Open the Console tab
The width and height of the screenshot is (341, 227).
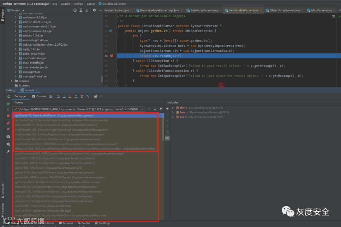tap(39, 96)
